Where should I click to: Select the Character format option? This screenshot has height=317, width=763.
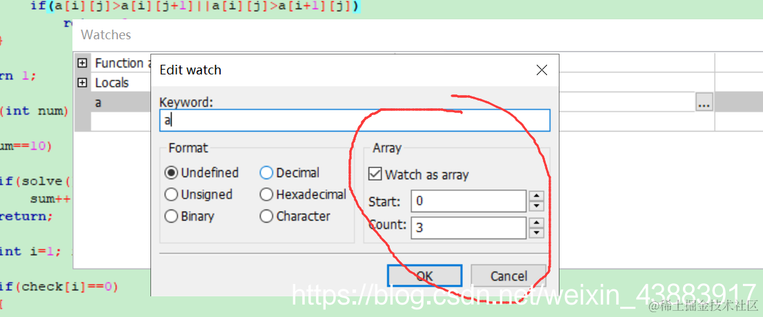295,216
